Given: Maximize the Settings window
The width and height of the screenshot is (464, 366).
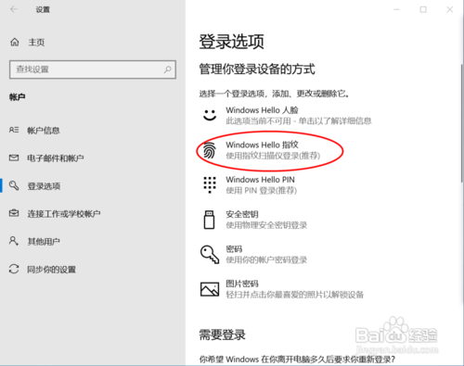Looking at the screenshot, I should [423, 9].
